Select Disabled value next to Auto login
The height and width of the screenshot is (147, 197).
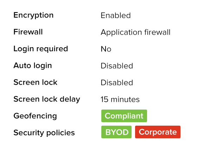117,66
